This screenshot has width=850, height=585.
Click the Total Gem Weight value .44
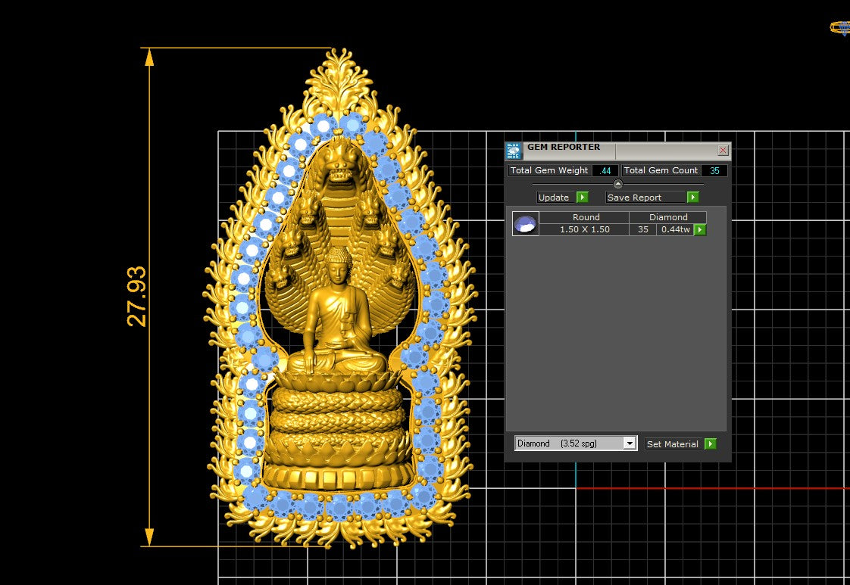coord(605,170)
